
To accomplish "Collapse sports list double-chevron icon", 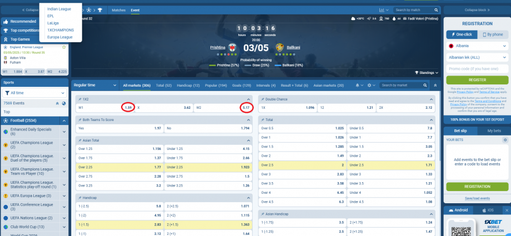I will tap(57, 103).
